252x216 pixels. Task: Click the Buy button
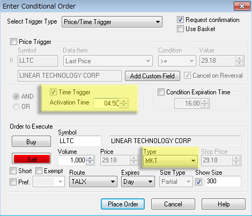click(x=31, y=141)
